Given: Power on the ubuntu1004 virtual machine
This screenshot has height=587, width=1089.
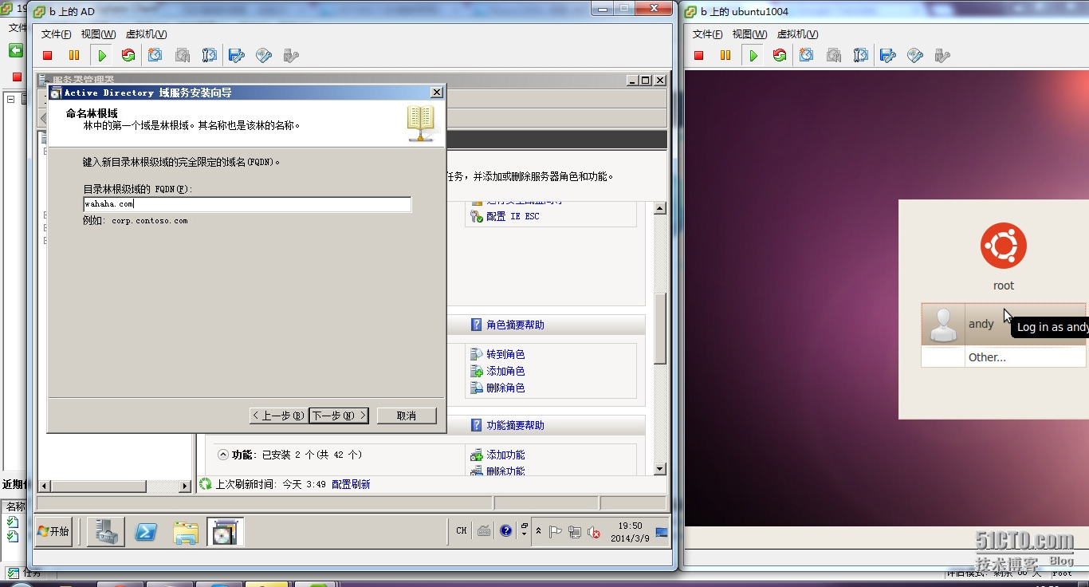Looking at the screenshot, I should coord(753,55).
